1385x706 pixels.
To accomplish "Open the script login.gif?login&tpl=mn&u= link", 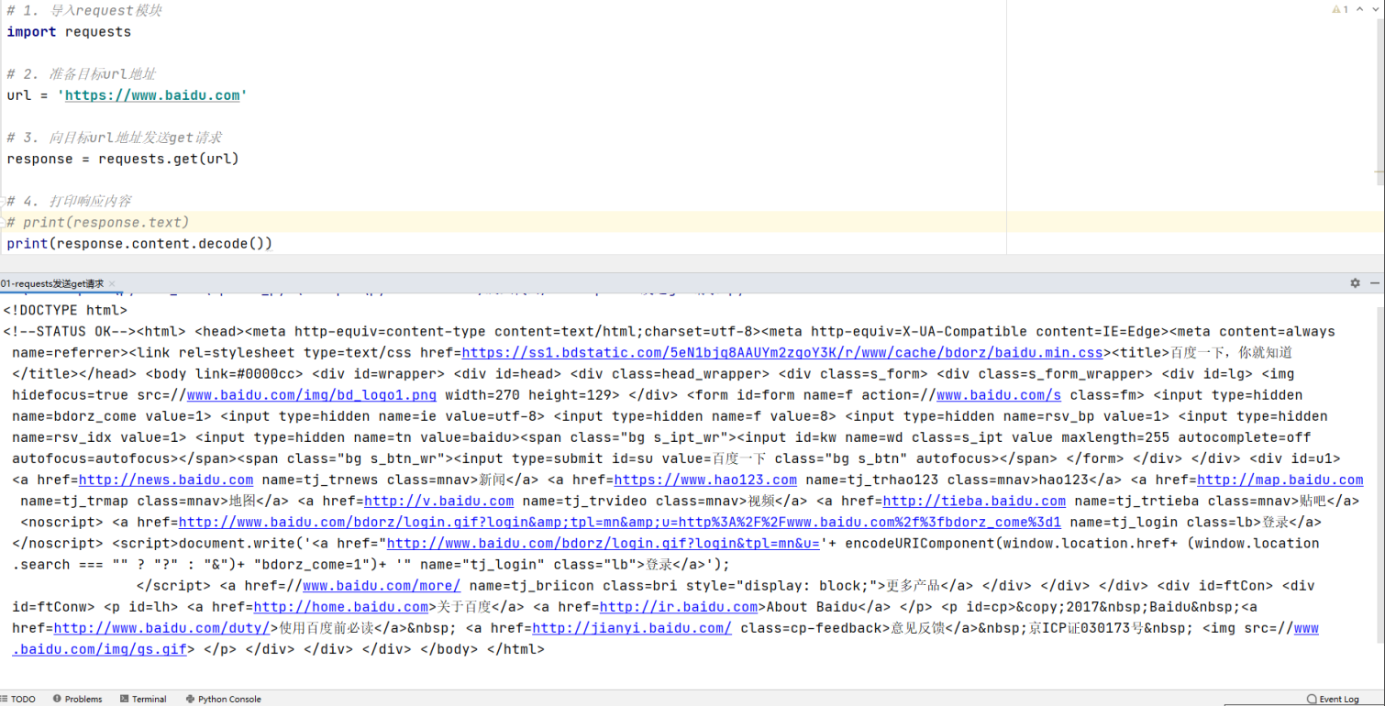I will (603, 543).
